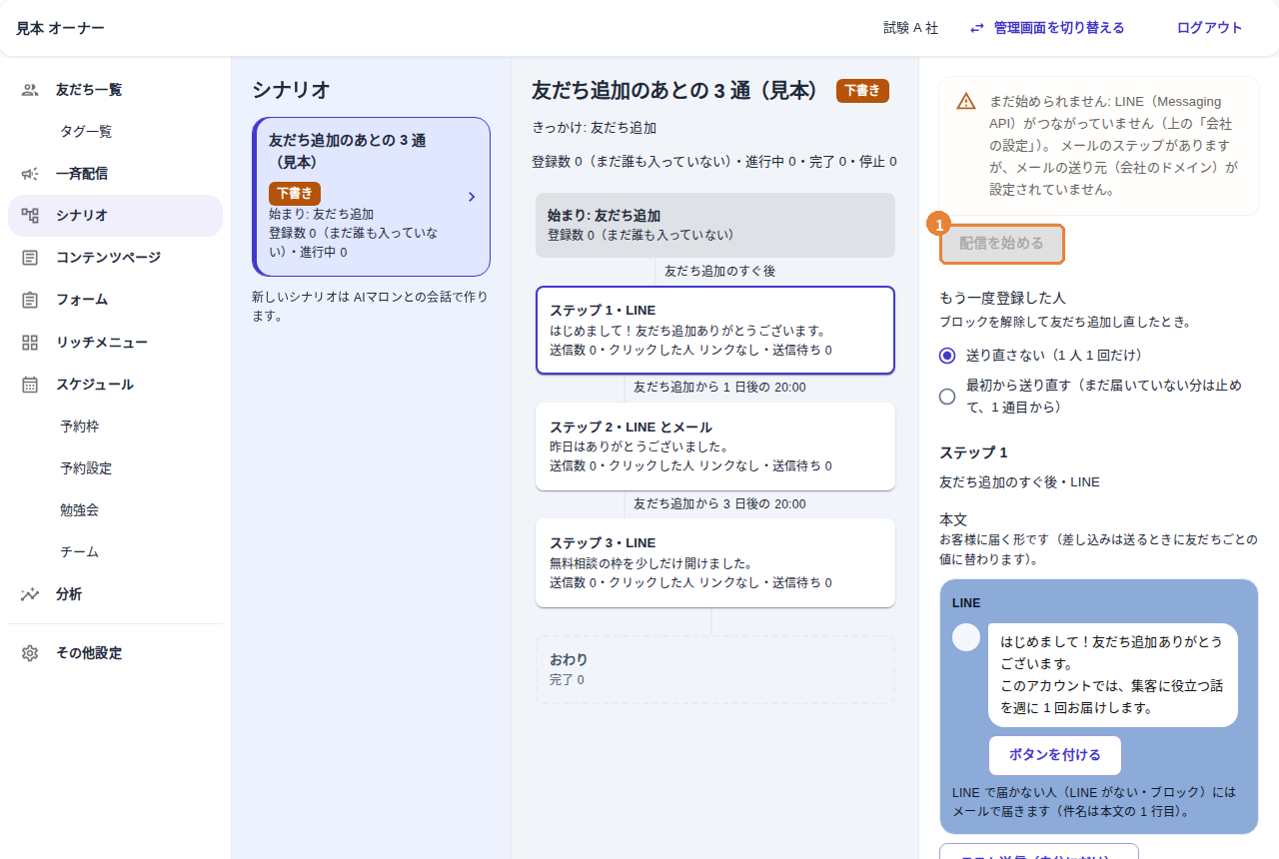Screen dimensions: 1279x859
Task: Open 勉強会 submenu item
Action: [x=79, y=510]
